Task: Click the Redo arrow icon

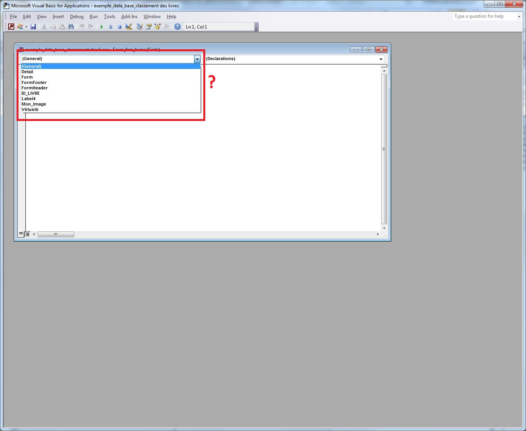Action: coord(90,27)
